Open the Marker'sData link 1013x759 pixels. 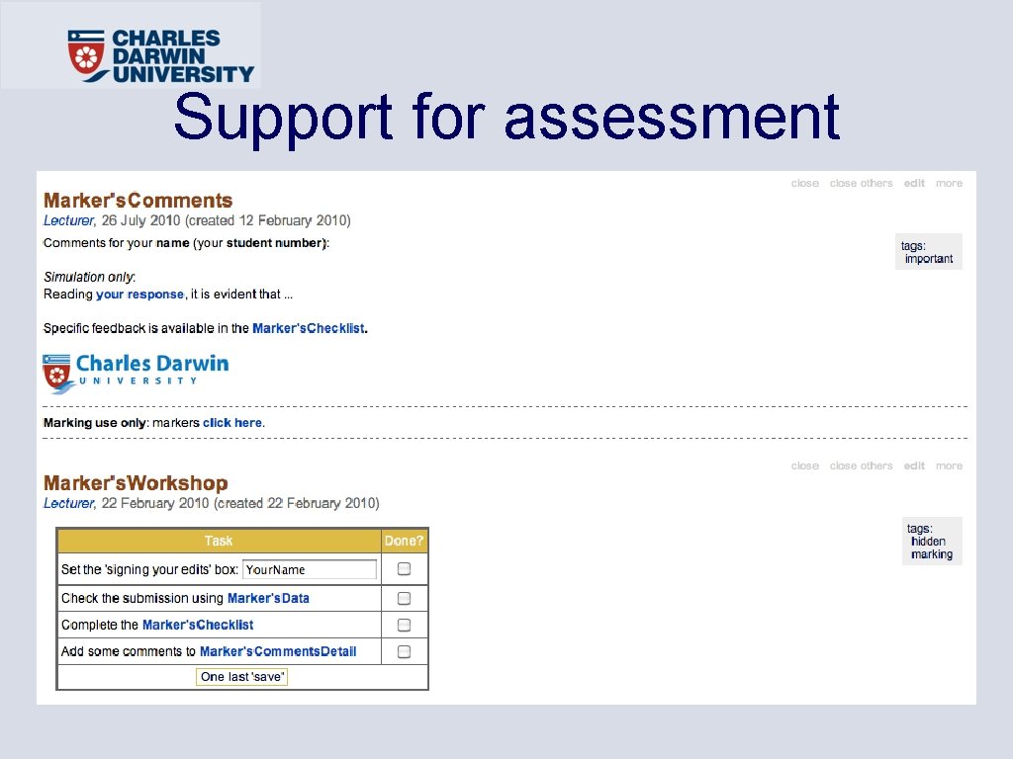pos(268,598)
